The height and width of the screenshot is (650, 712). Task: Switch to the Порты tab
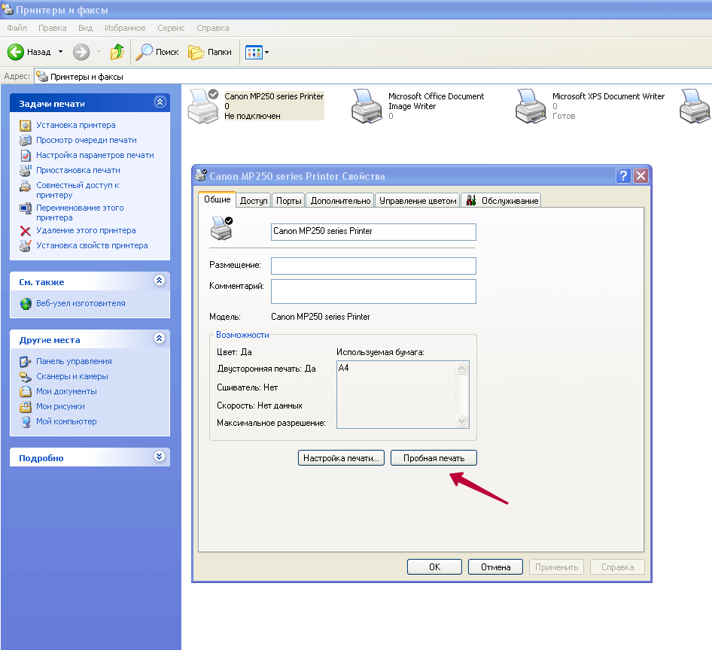pos(289,201)
